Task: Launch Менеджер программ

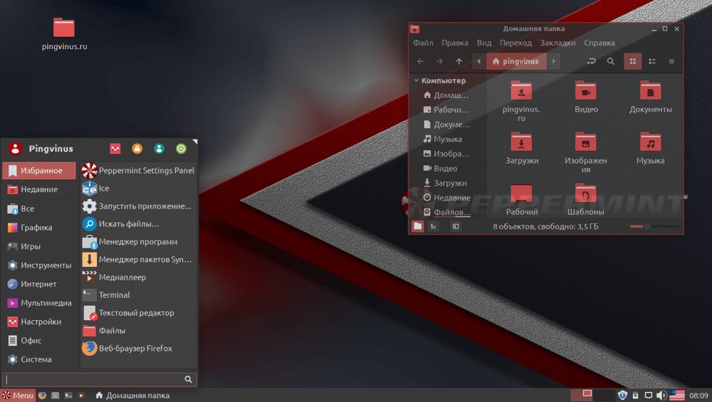Action: 139,241
